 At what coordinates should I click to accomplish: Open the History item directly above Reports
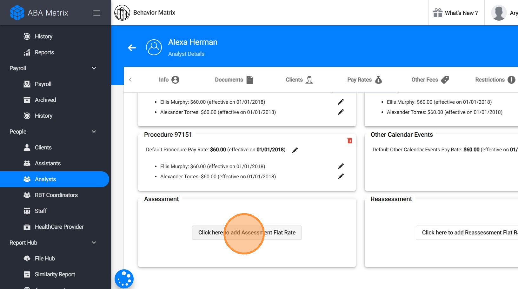[43, 36]
